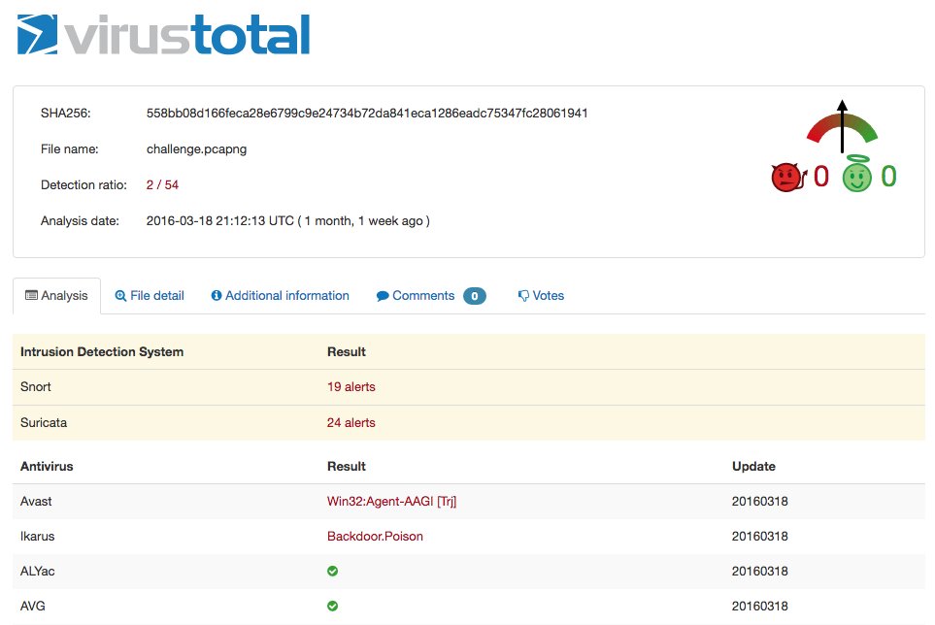Select the Win32:Agent-AAGI [Trj] detection text
Viewport: 935px width, 625px height.
point(392,501)
